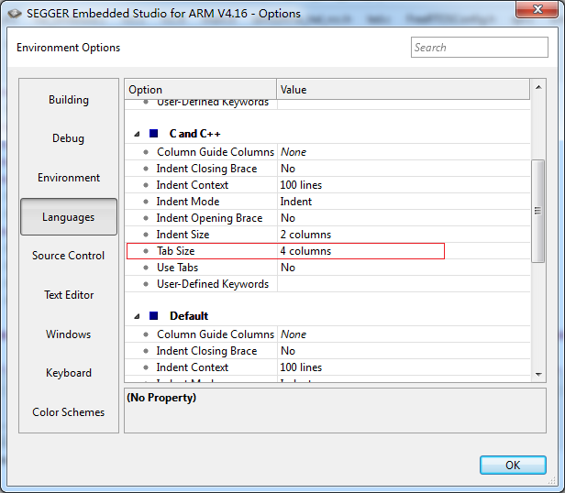Screen dimensions: 565x493
Task: Select the Languages options category
Action: [69, 217]
